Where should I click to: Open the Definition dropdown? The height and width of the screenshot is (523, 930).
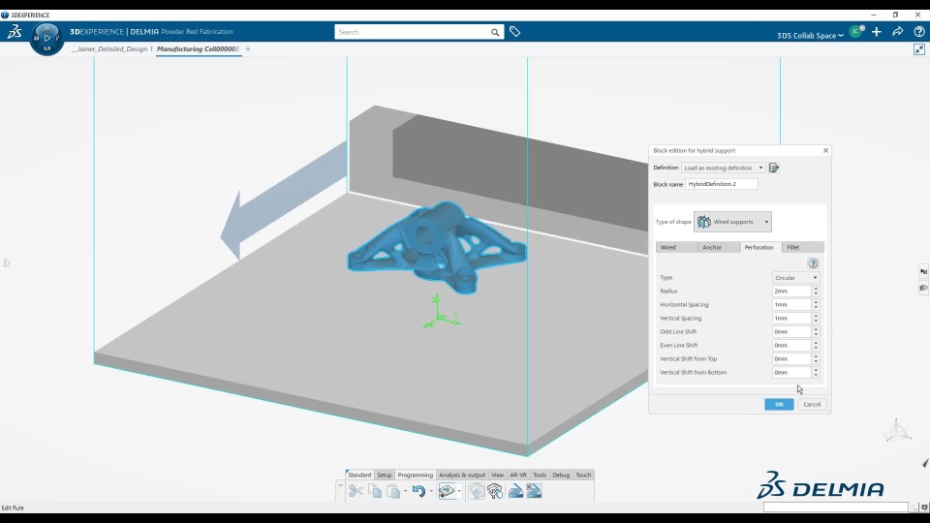tap(723, 168)
